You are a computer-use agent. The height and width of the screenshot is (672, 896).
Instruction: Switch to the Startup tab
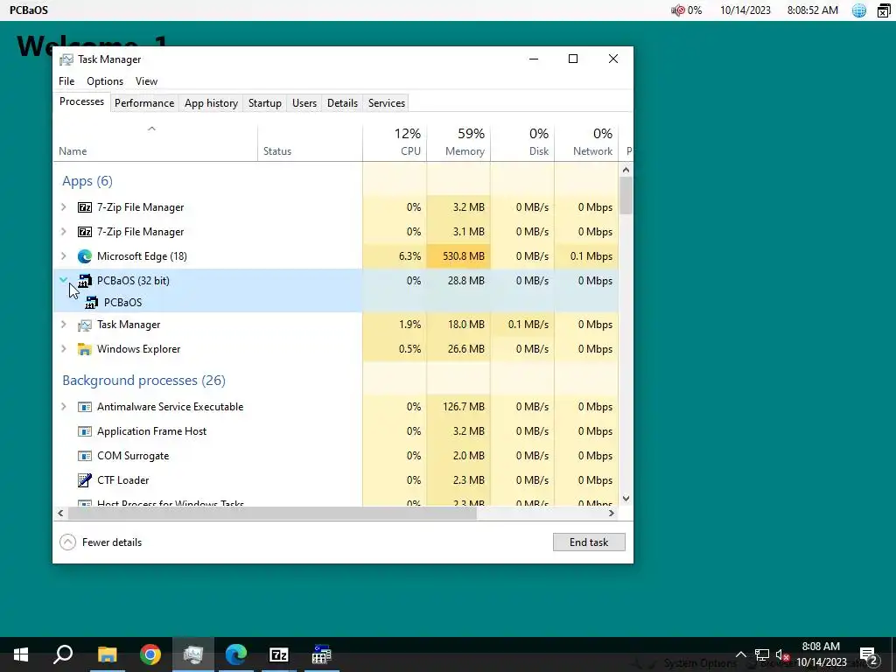click(264, 103)
